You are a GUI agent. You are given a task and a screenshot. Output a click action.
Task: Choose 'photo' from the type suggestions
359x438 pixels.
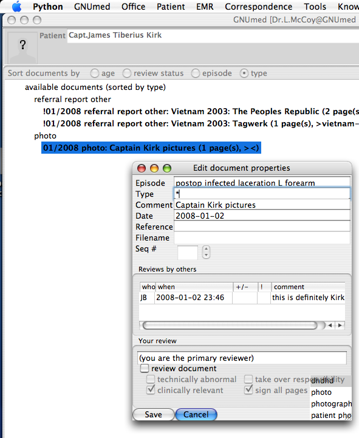[331, 392]
